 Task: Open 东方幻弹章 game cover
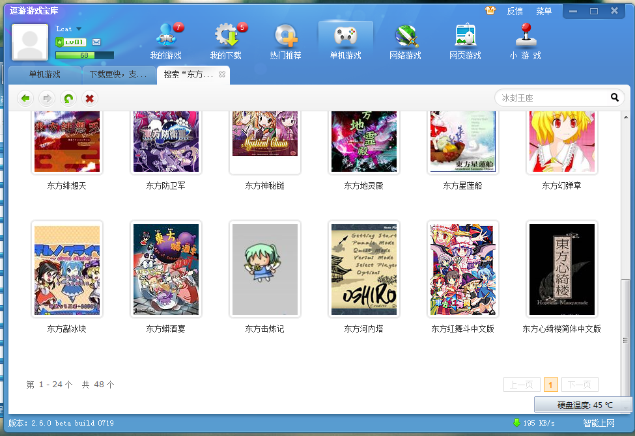pos(561,142)
